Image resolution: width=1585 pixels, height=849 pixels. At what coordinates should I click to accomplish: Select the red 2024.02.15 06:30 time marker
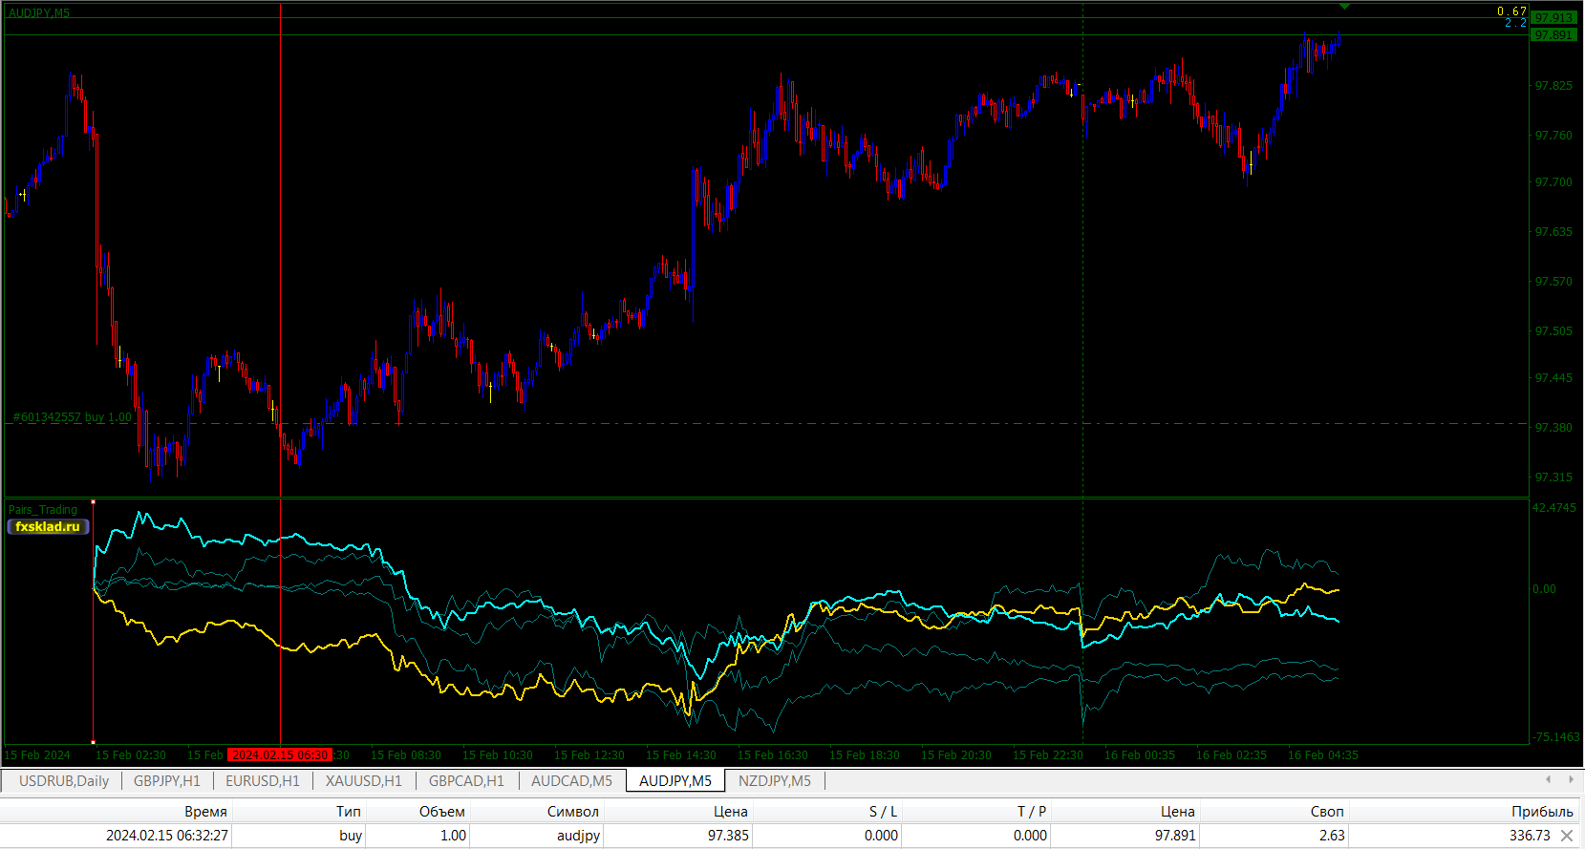pyautogui.click(x=280, y=755)
